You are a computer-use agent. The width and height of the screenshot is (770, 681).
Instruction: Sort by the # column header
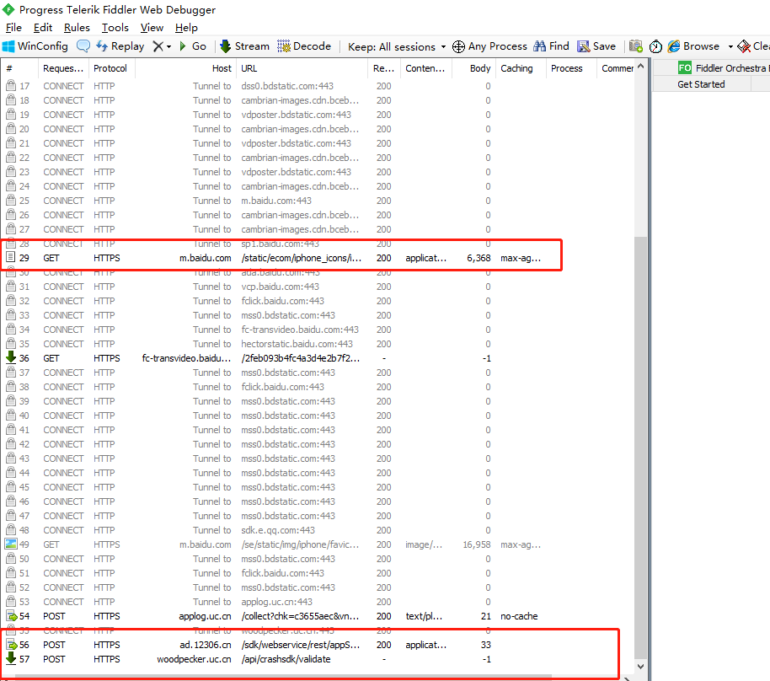pos(19,68)
